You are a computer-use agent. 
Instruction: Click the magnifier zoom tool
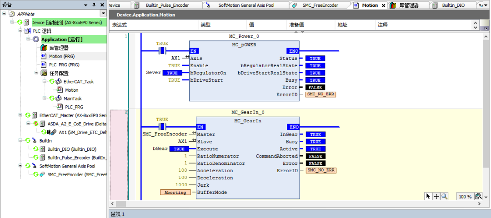444,196
